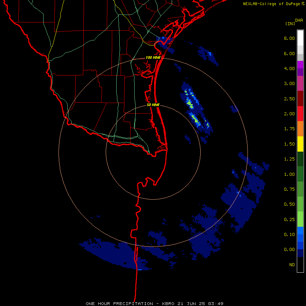Click the 0.25 legend value
Screen dimensions: 306x306
[x=289, y=220]
